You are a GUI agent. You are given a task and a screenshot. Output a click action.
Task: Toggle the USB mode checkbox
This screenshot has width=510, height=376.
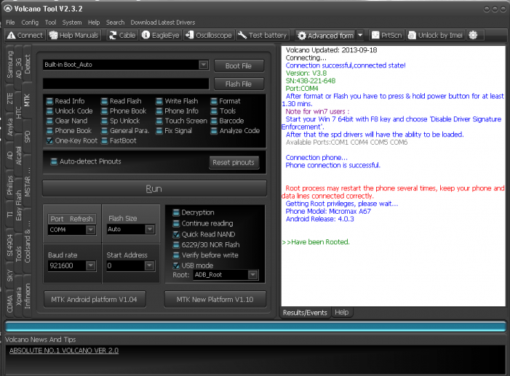176,265
